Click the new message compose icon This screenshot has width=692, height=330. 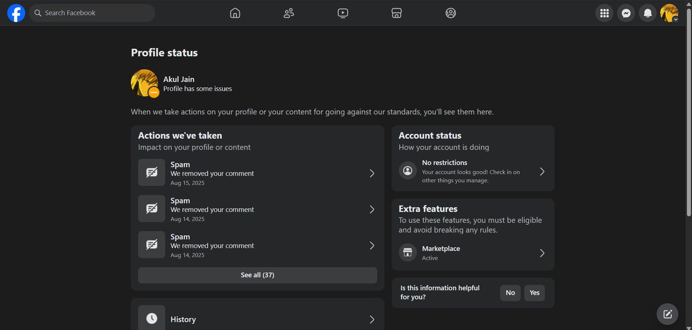[x=668, y=314]
